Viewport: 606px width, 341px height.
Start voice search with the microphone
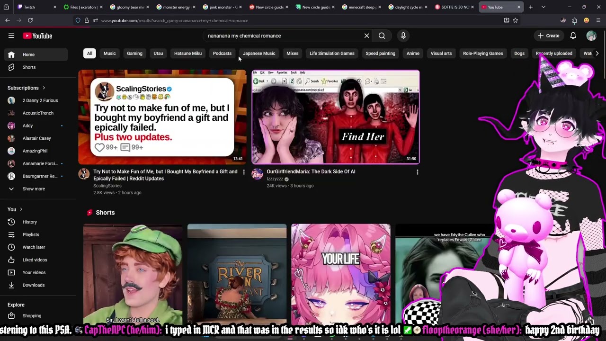403,36
